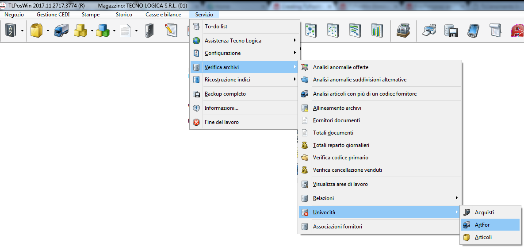Image resolution: width=524 pixels, height=247 pixels.
Task: Click the binder folder toolbar icon
Action: click(x=149, y=31)
